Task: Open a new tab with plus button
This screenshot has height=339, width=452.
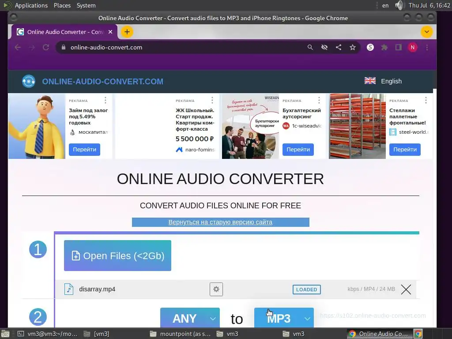Action: [127, 32]
